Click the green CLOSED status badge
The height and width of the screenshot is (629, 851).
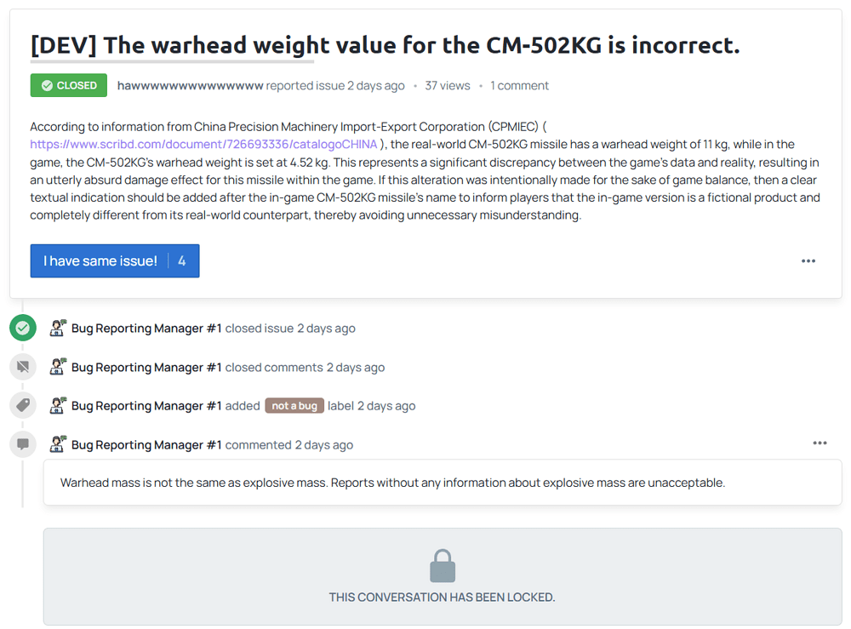(68, 85)
